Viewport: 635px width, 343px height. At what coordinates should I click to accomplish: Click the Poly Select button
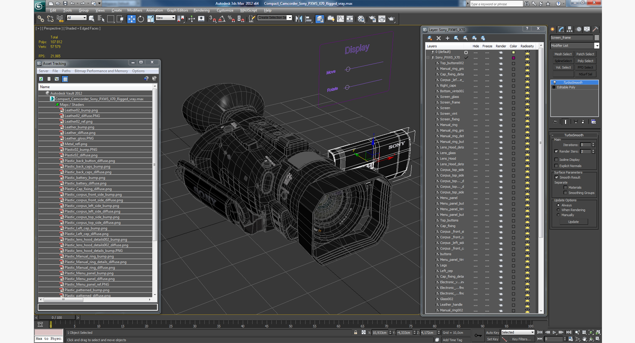[x=585, y=61]
